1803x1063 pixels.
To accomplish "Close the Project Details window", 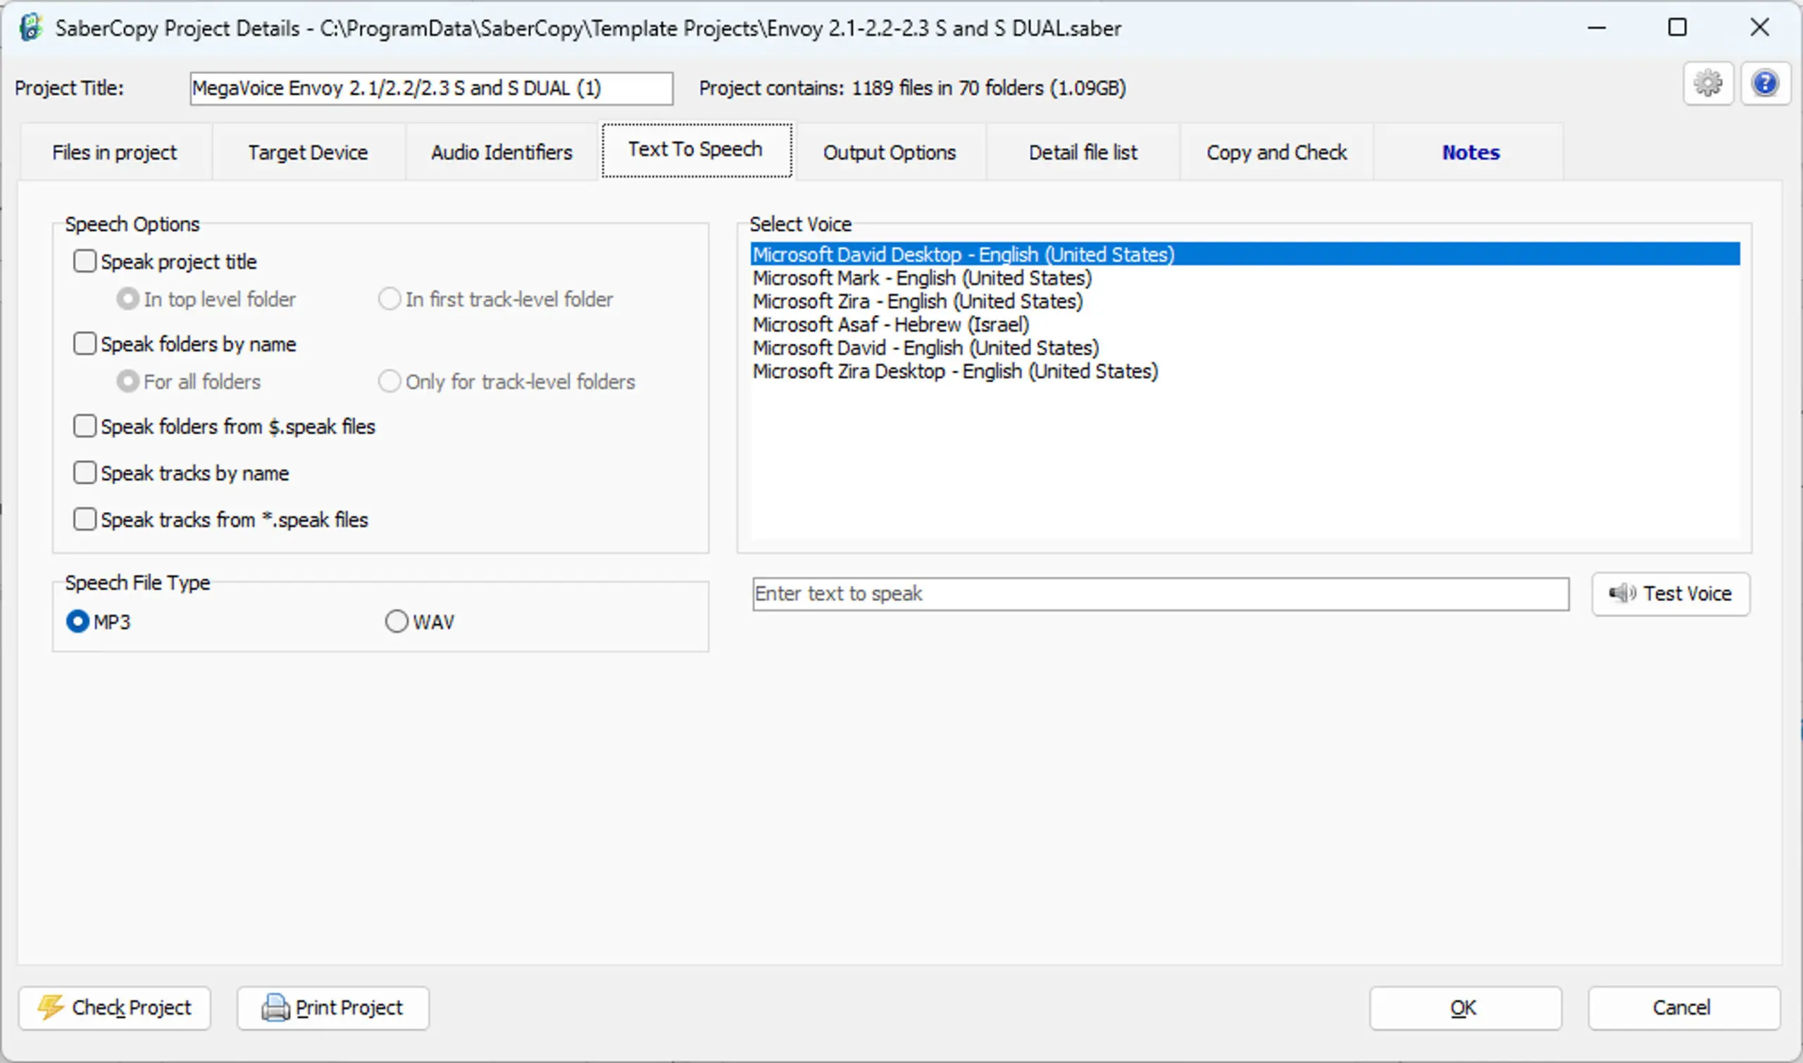I will [1759, 28].
